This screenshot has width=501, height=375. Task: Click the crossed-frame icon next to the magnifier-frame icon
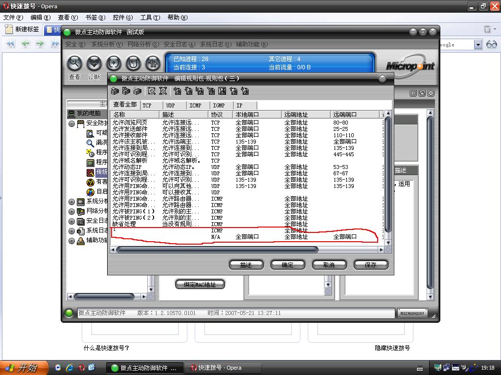click(x=163, y=91)
